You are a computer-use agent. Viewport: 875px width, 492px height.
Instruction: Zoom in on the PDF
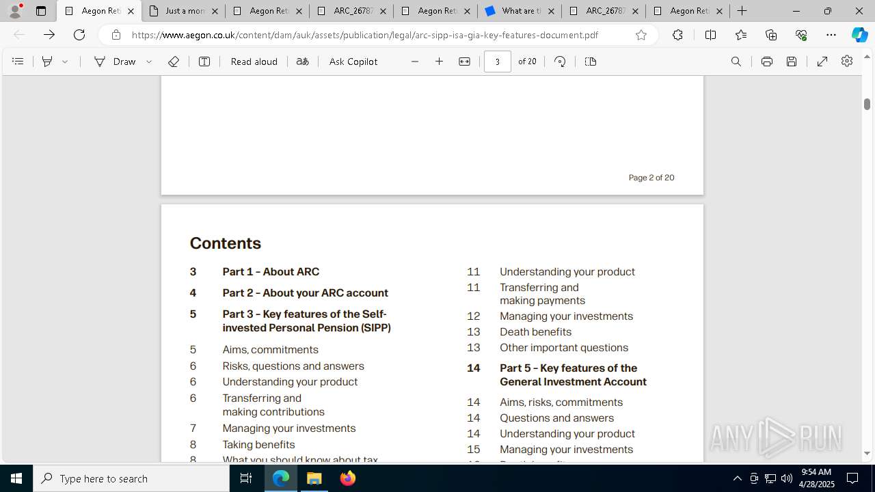tap(440, 61)
